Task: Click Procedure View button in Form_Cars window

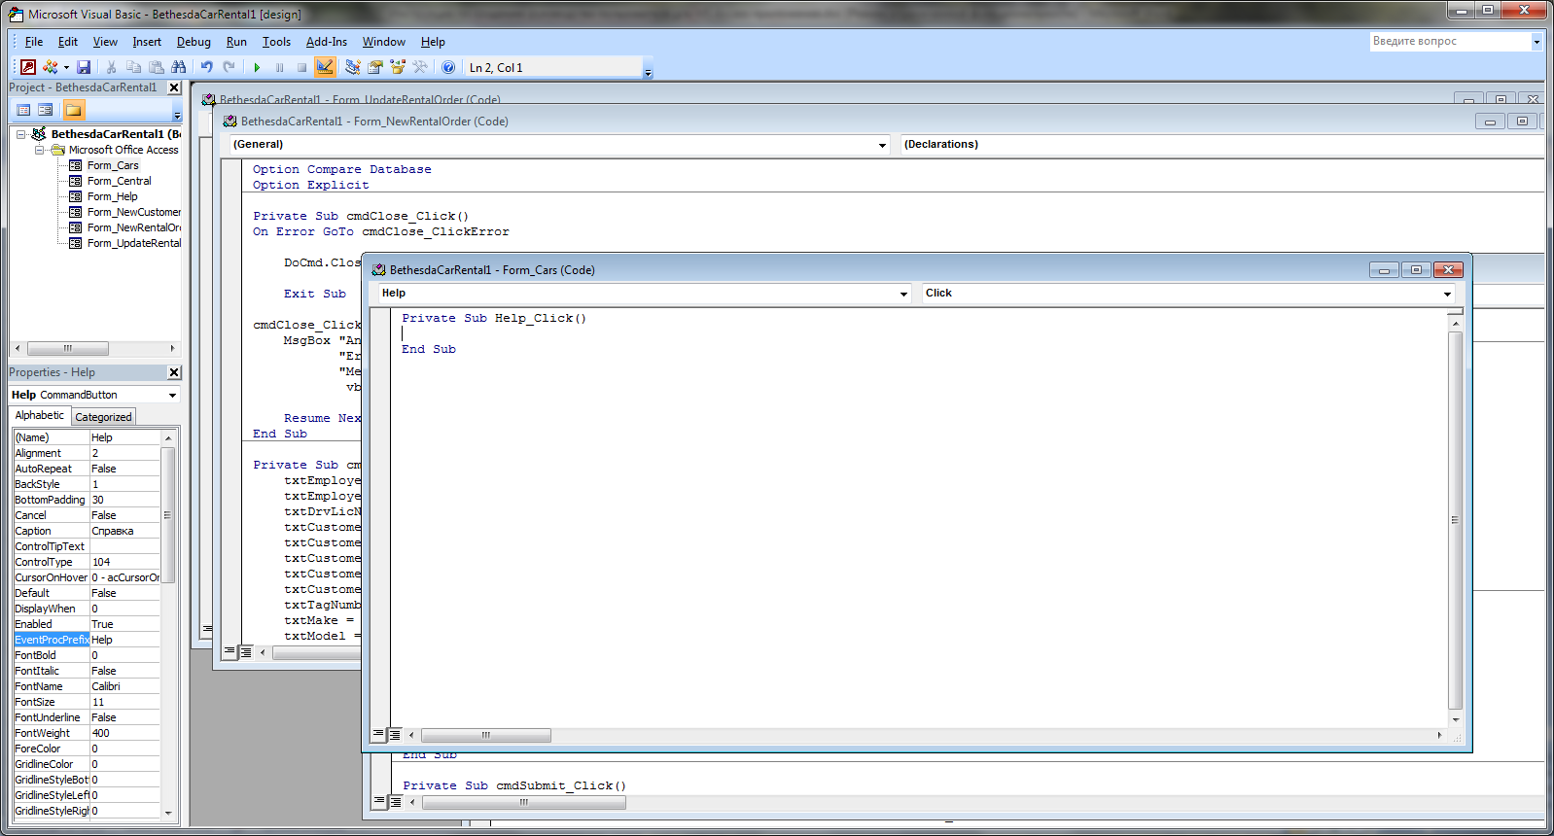Action: 379,735
